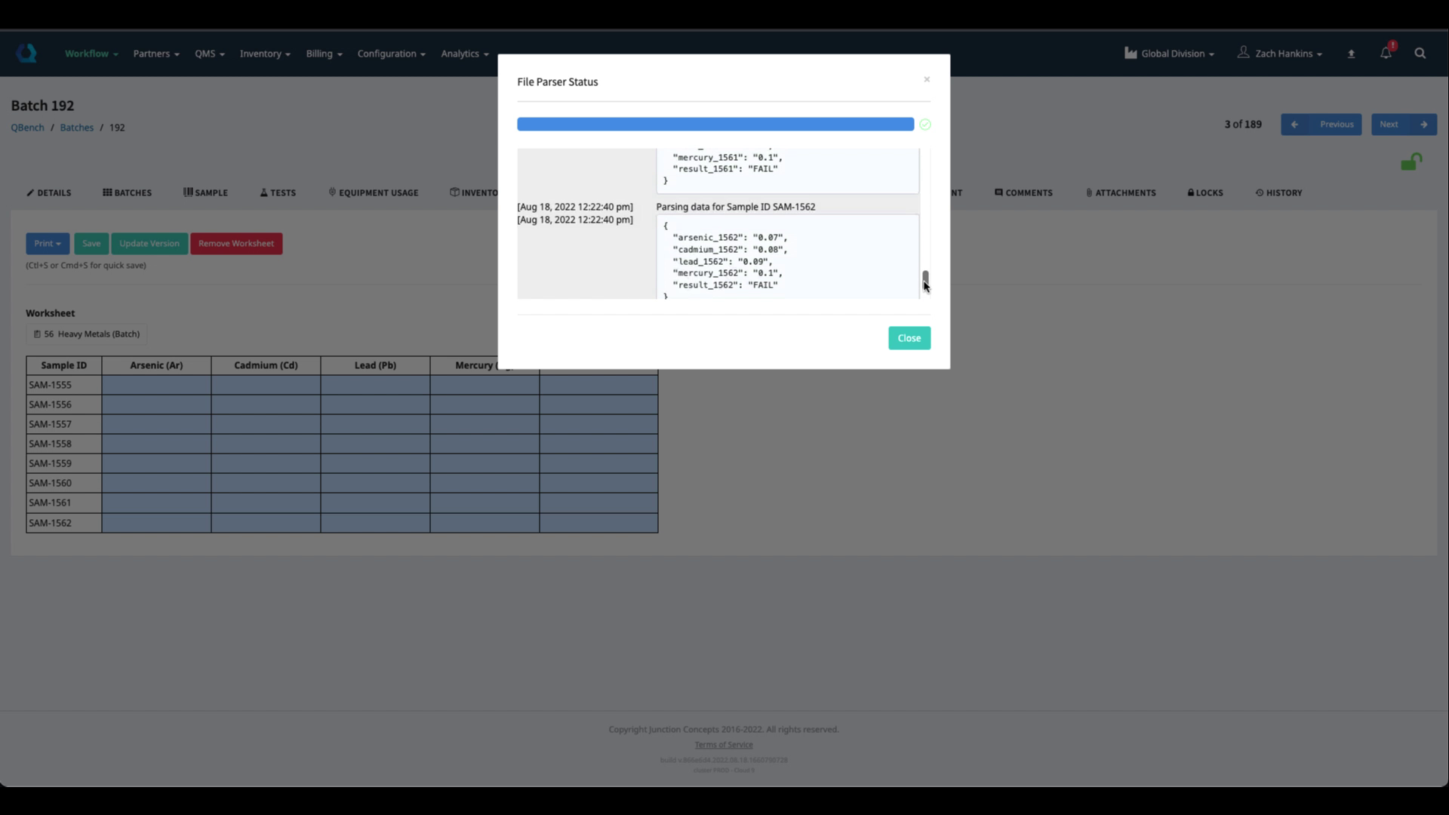Click the blue parser progress bar
The image size is (1449, 815).
[x=715, y=125]
